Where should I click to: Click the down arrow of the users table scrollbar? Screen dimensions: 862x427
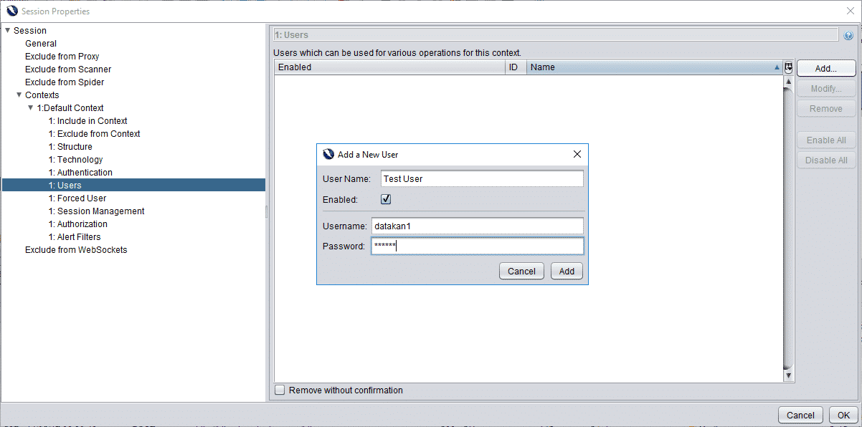pos(789,374)
